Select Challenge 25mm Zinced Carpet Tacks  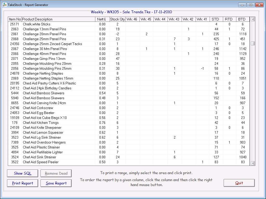[52, 44]
